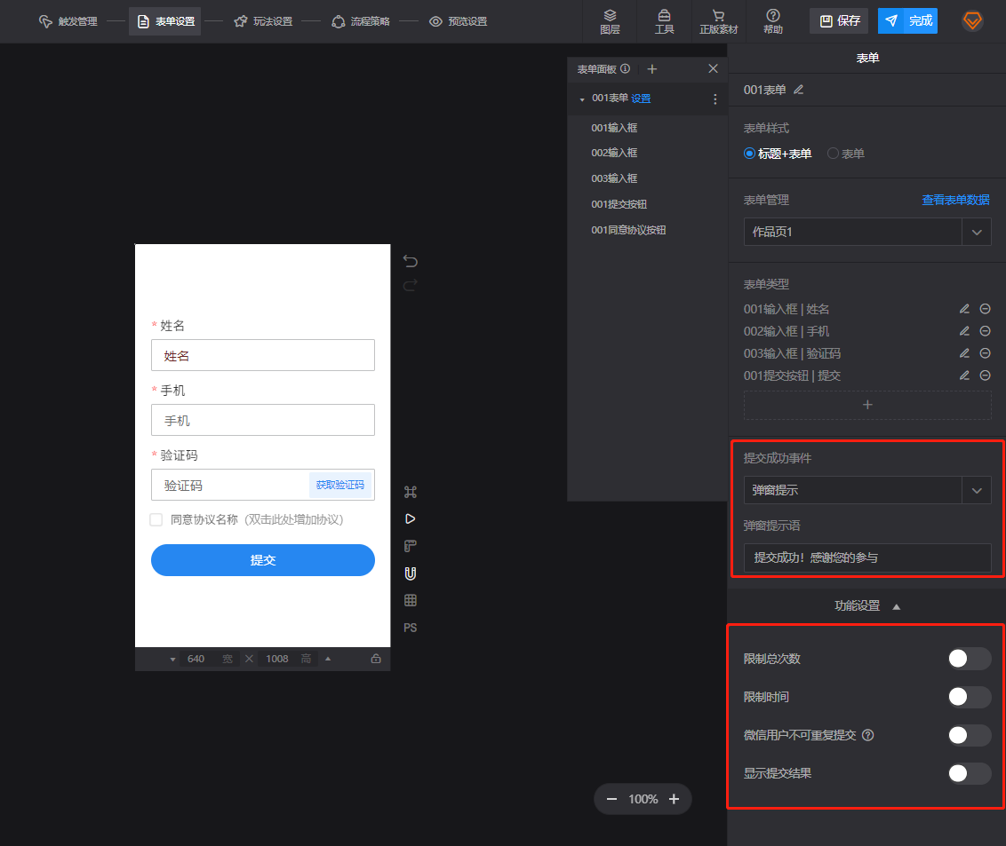The image size is (1006, 846).
Task: Open the 查看表单数据 link
Action: (x=955, y=200)
